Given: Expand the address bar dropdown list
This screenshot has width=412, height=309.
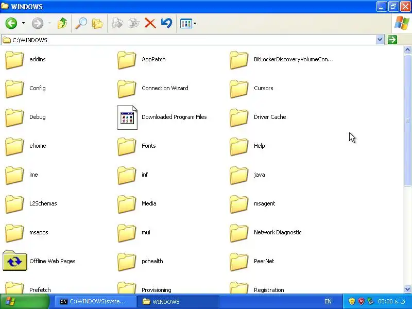Looking at the screenshot, I should [x=380, y=40].
